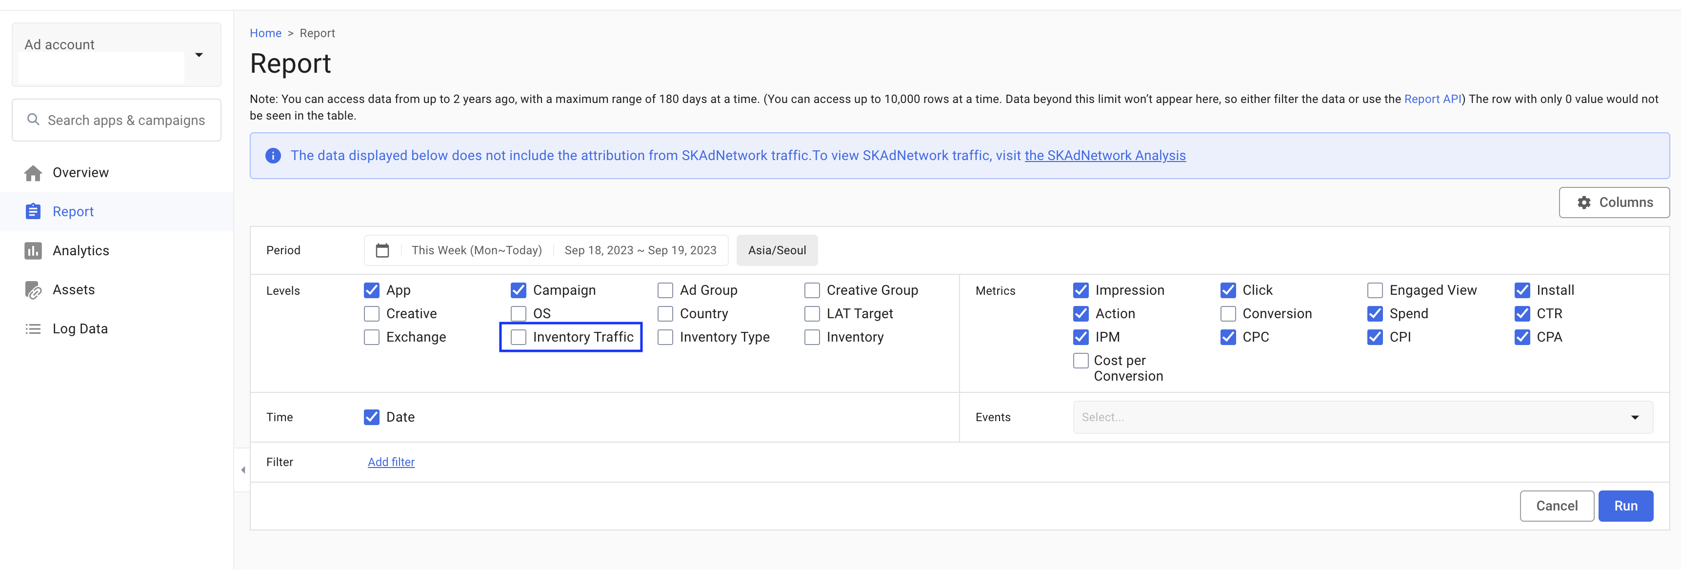This screenshot has width=1681, height=570.
Task: Disable the Click metric
Action: [x=1228, y=290]
